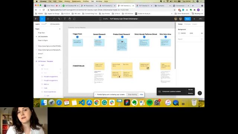Viewport: 238px width, 134px height.
Task: Switch to the Layers tab
Action: tap(37, 24)
